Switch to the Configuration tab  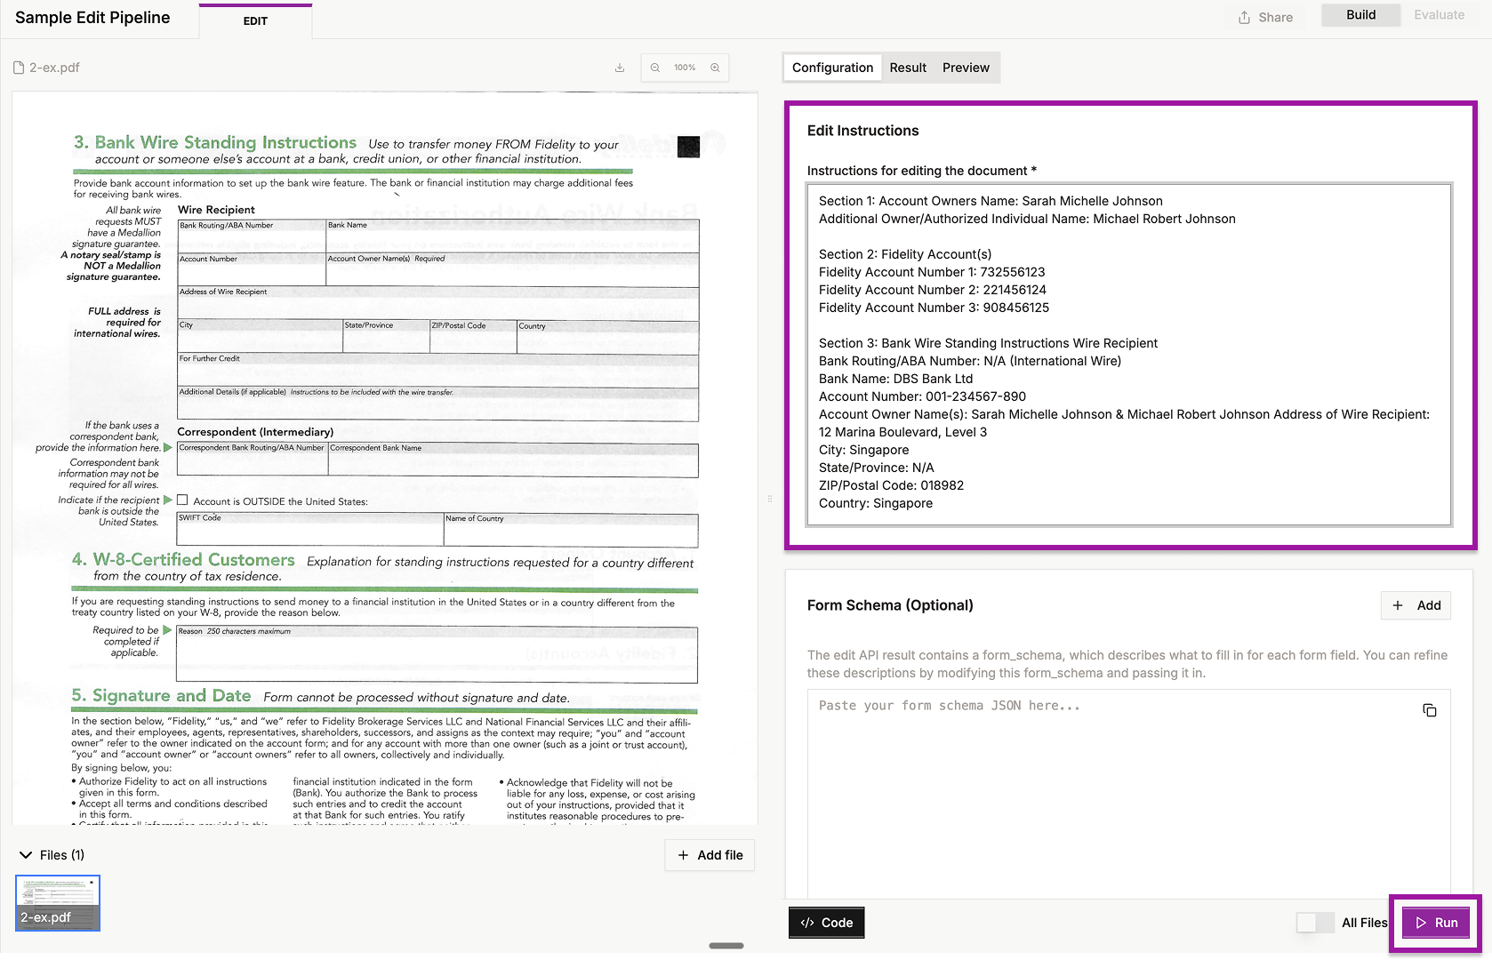click(x=832, y=68)
